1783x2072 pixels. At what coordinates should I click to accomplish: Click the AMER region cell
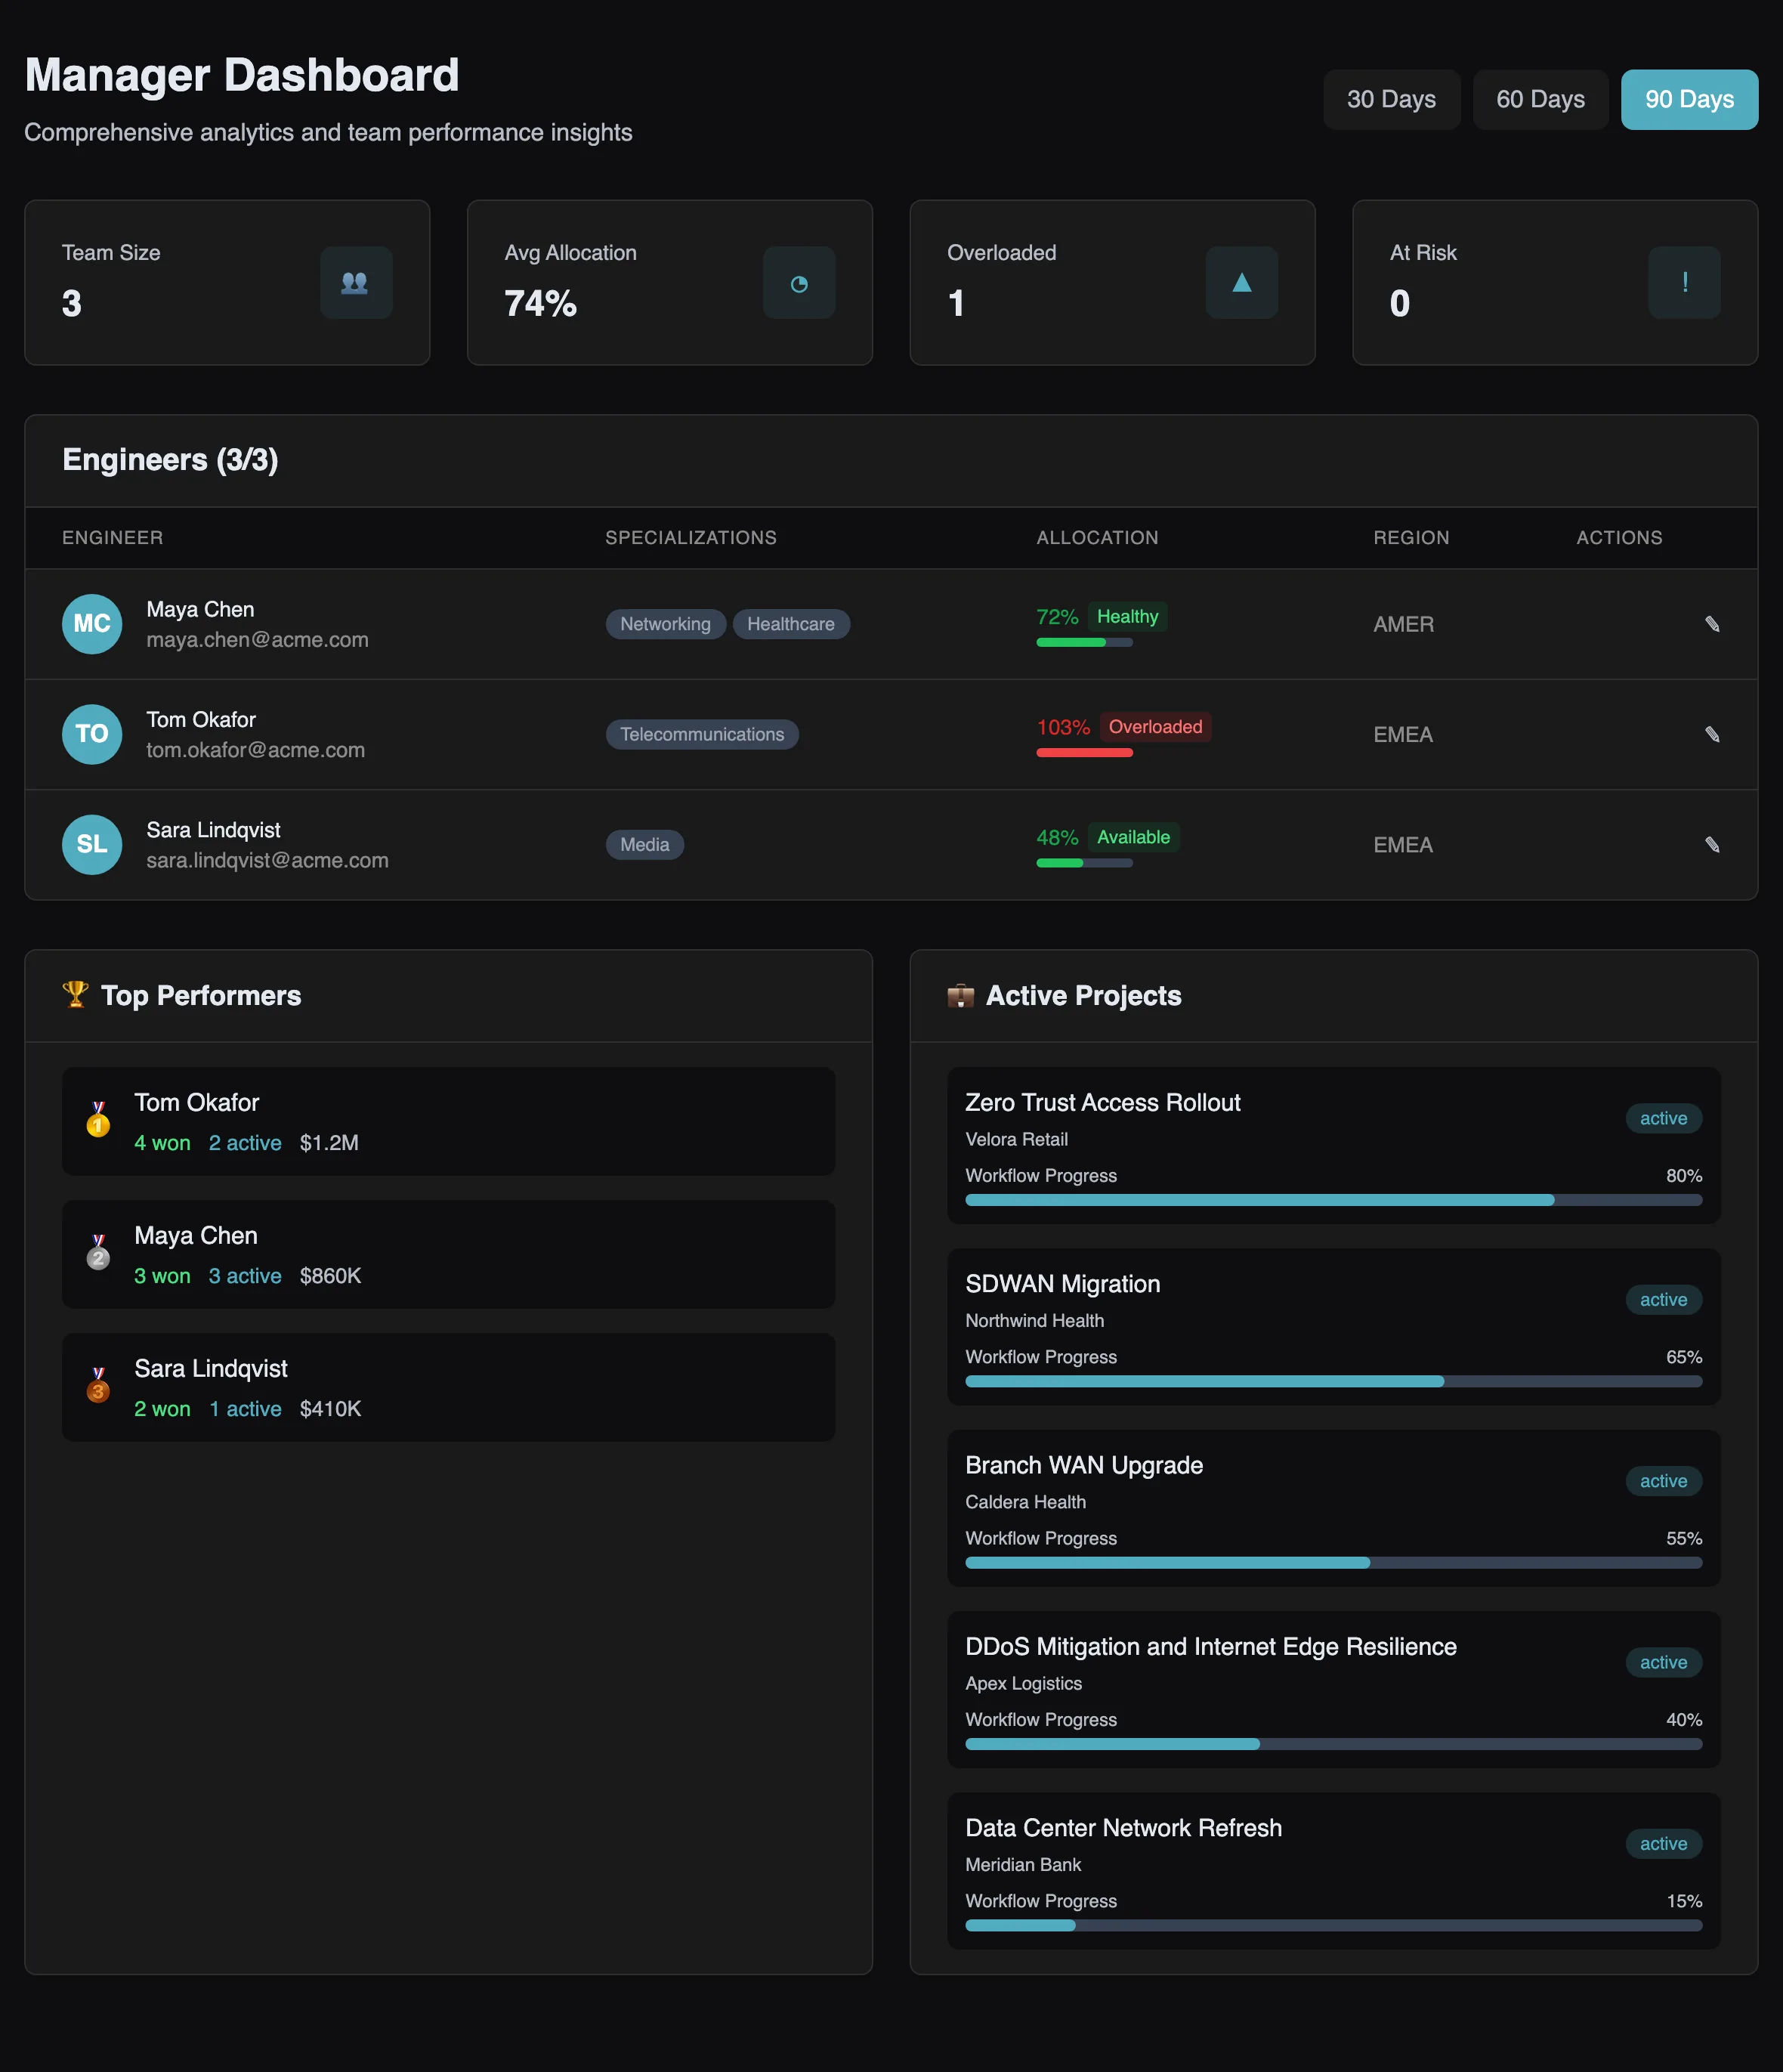(x=1404, y=624)
